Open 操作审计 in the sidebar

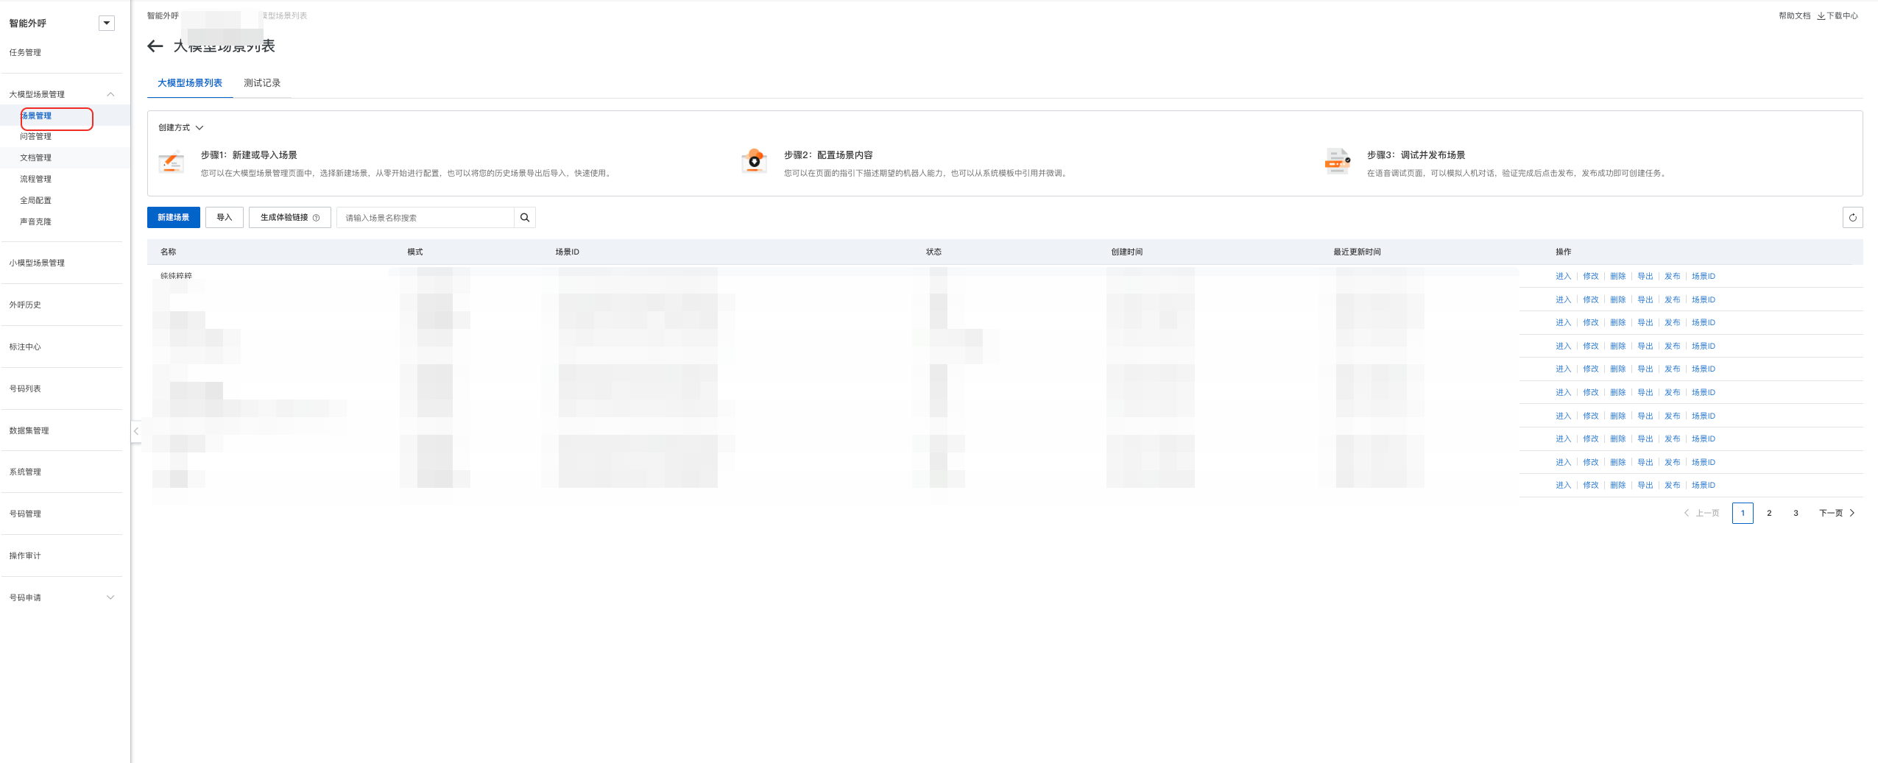click(x=25, y=556)
